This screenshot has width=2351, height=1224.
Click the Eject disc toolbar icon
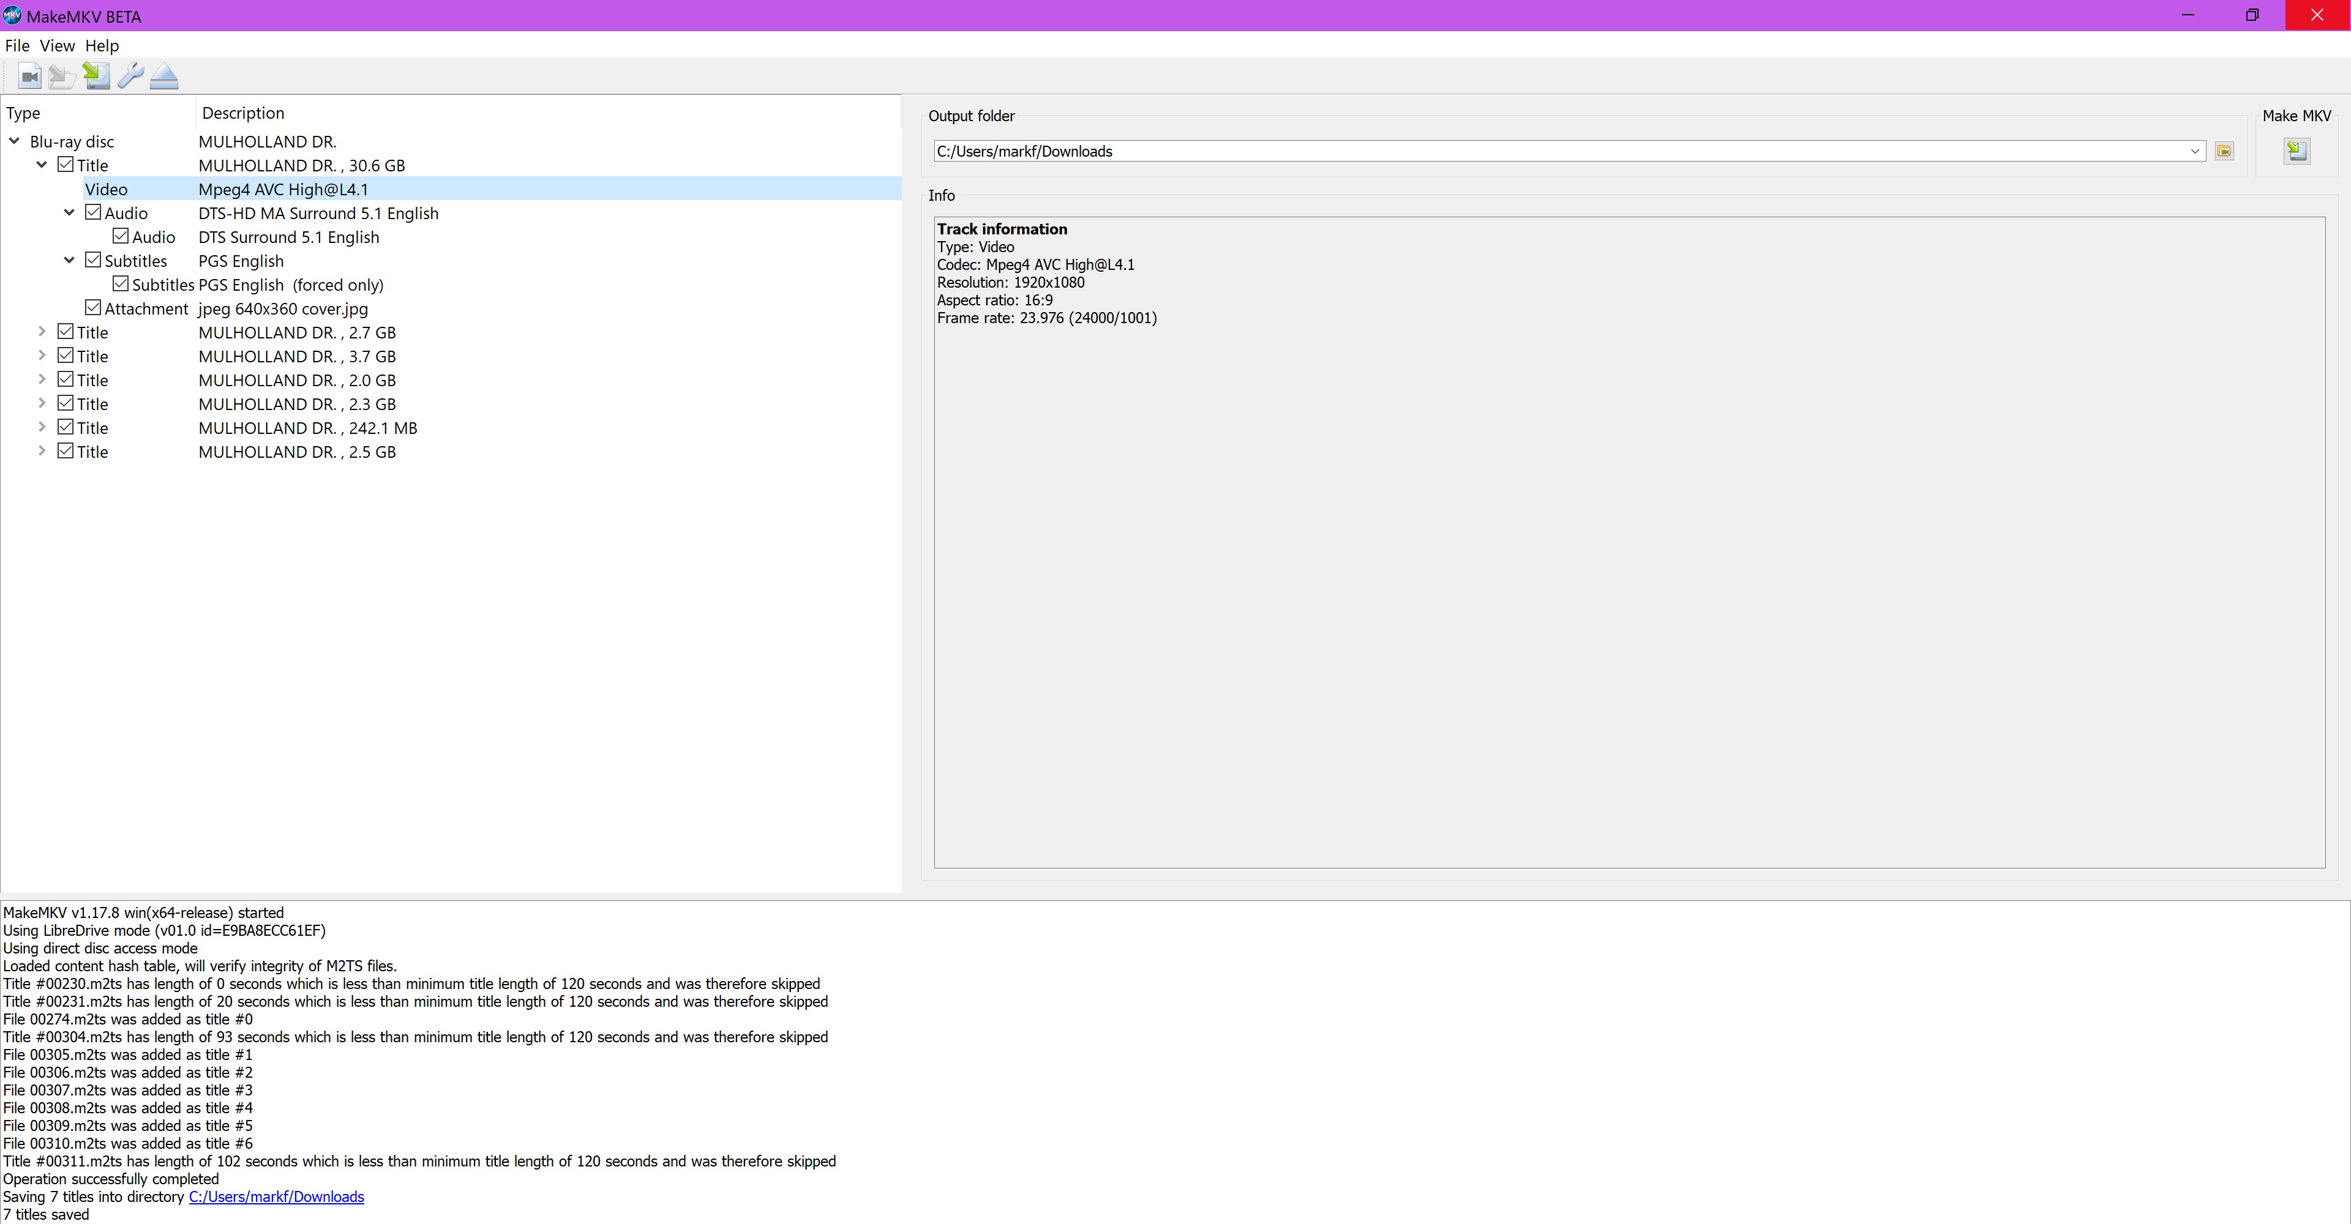tap(164, 76)
